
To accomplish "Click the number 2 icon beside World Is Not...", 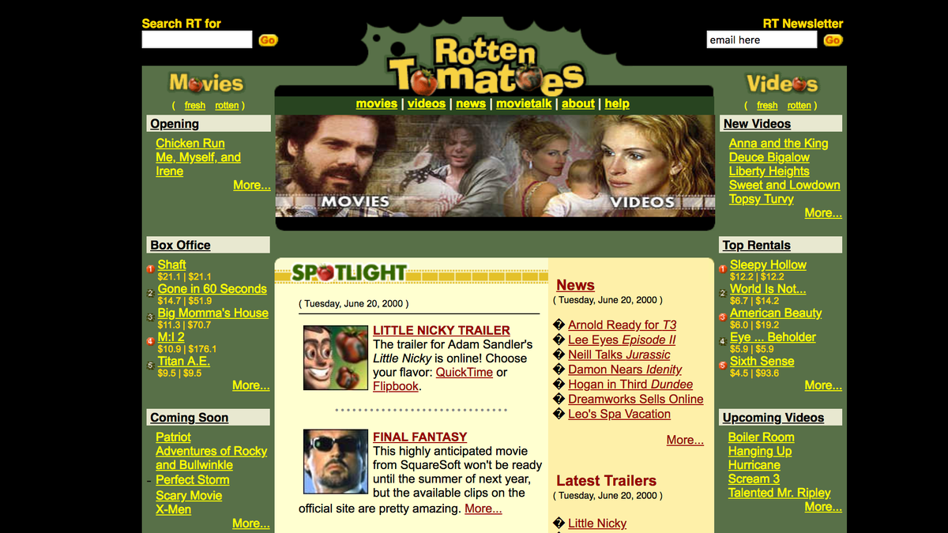I will click(x=722, y=293).
